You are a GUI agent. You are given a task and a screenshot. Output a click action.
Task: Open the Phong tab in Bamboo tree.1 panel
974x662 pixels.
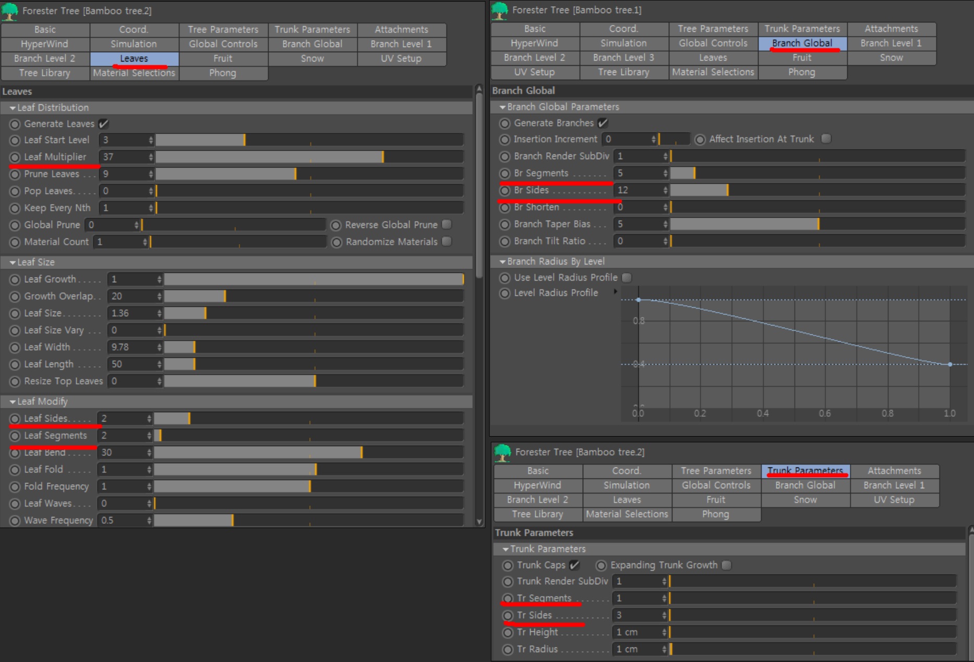(802, 72)
